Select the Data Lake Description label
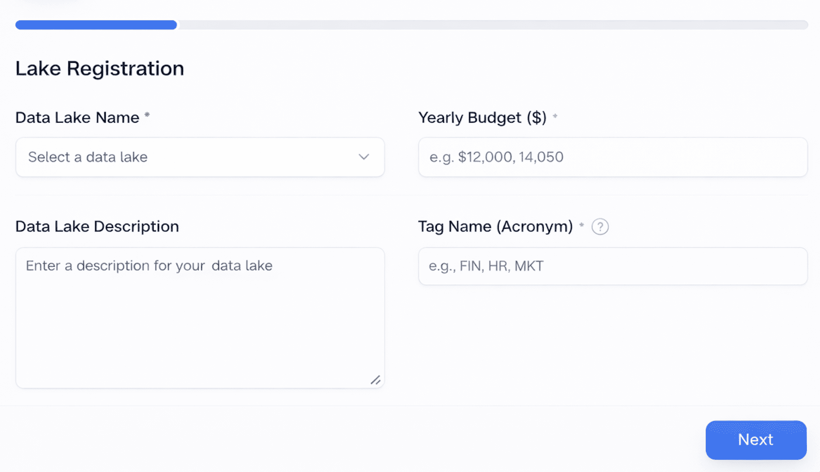 (97, 226)
